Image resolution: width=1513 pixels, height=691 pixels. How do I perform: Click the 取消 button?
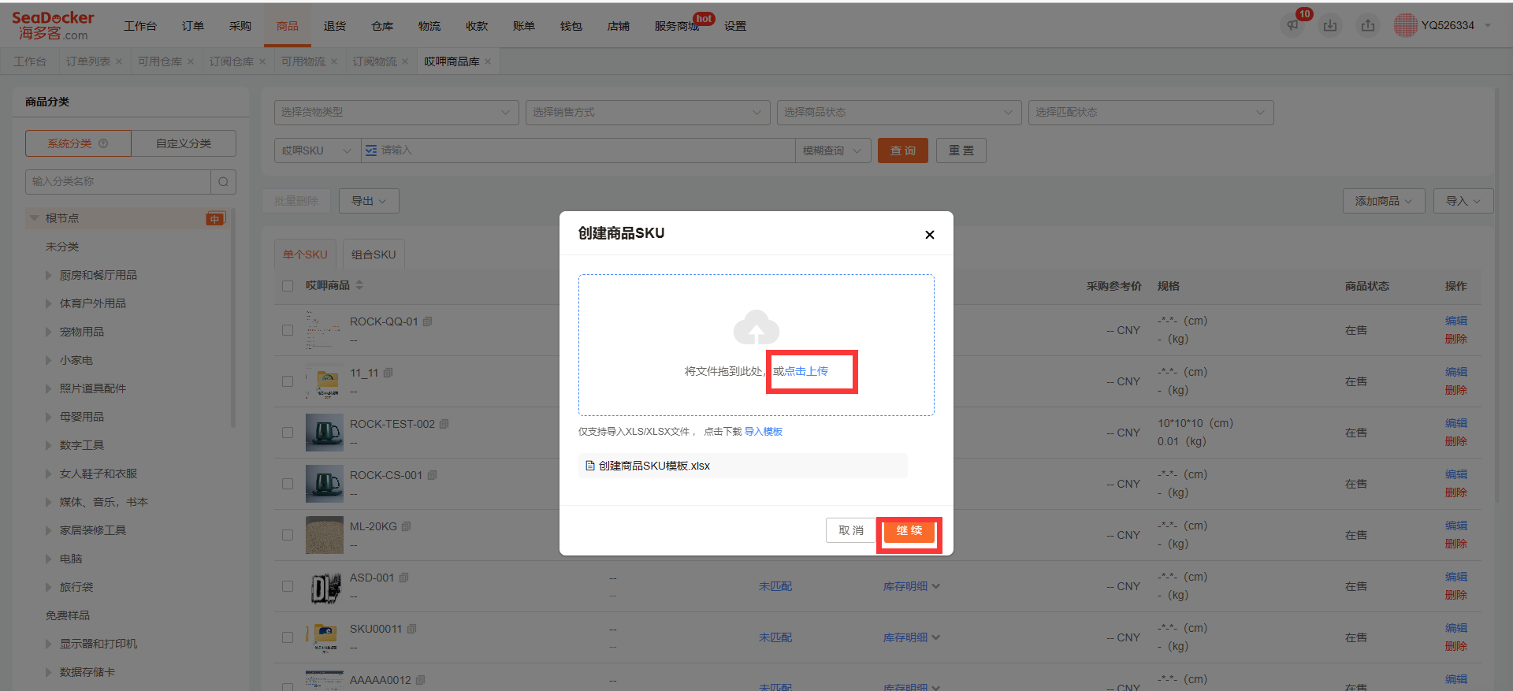tap(851, 530)
